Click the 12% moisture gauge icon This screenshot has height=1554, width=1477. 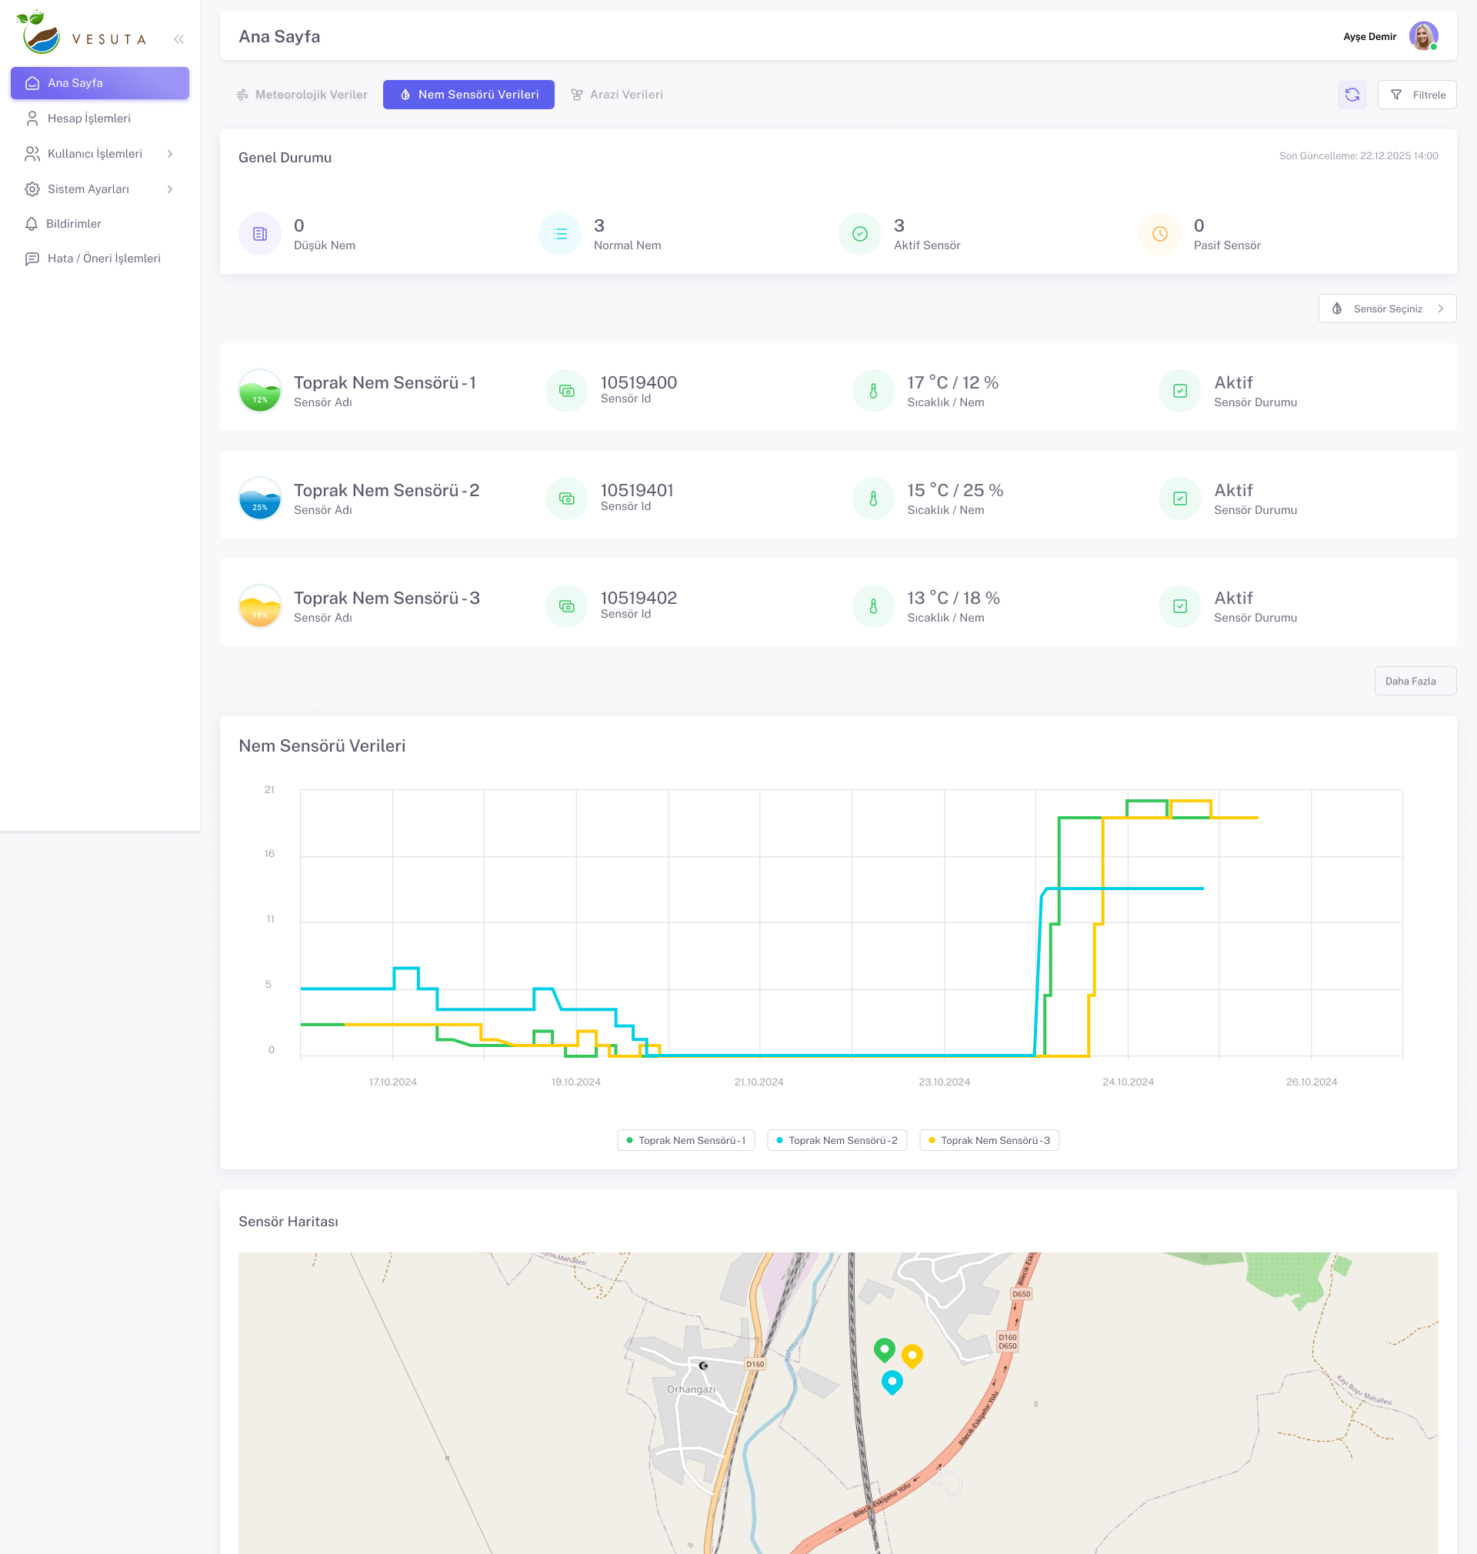[x=260, y=391]
